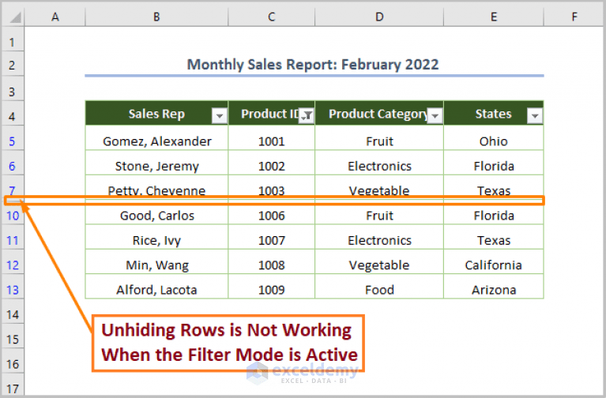Select Product ID cell 1001
Viewport: 606px width, 398px height.
[x=272, y=138]
